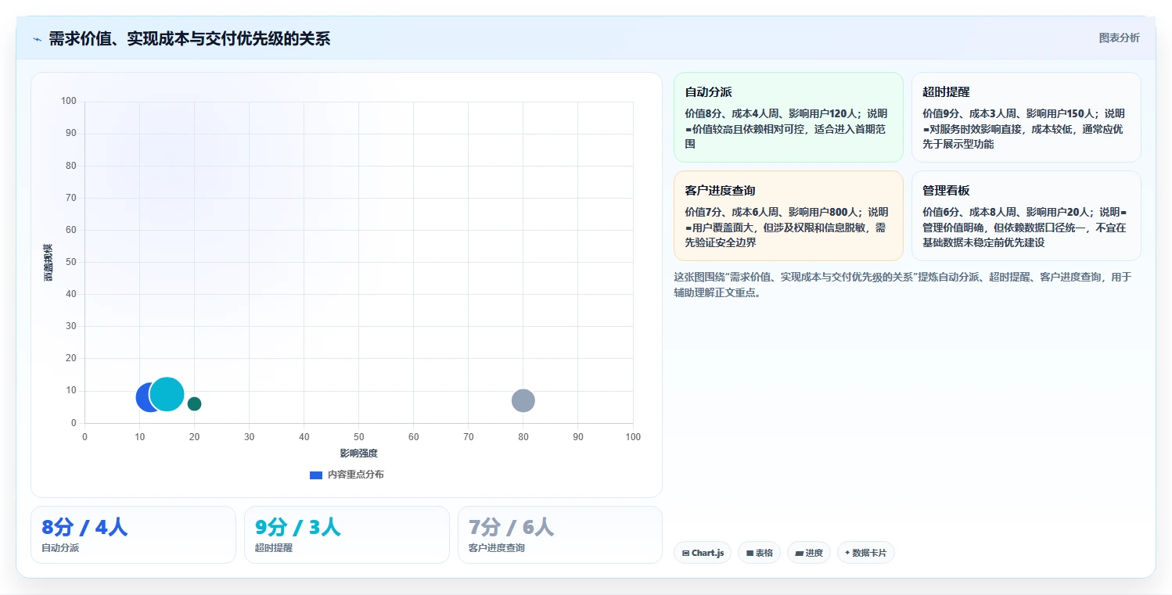Screen dimensions: 1172x595
Task: Open the 客户进度查询 orange info card
Action: click(x=789, y=216)
